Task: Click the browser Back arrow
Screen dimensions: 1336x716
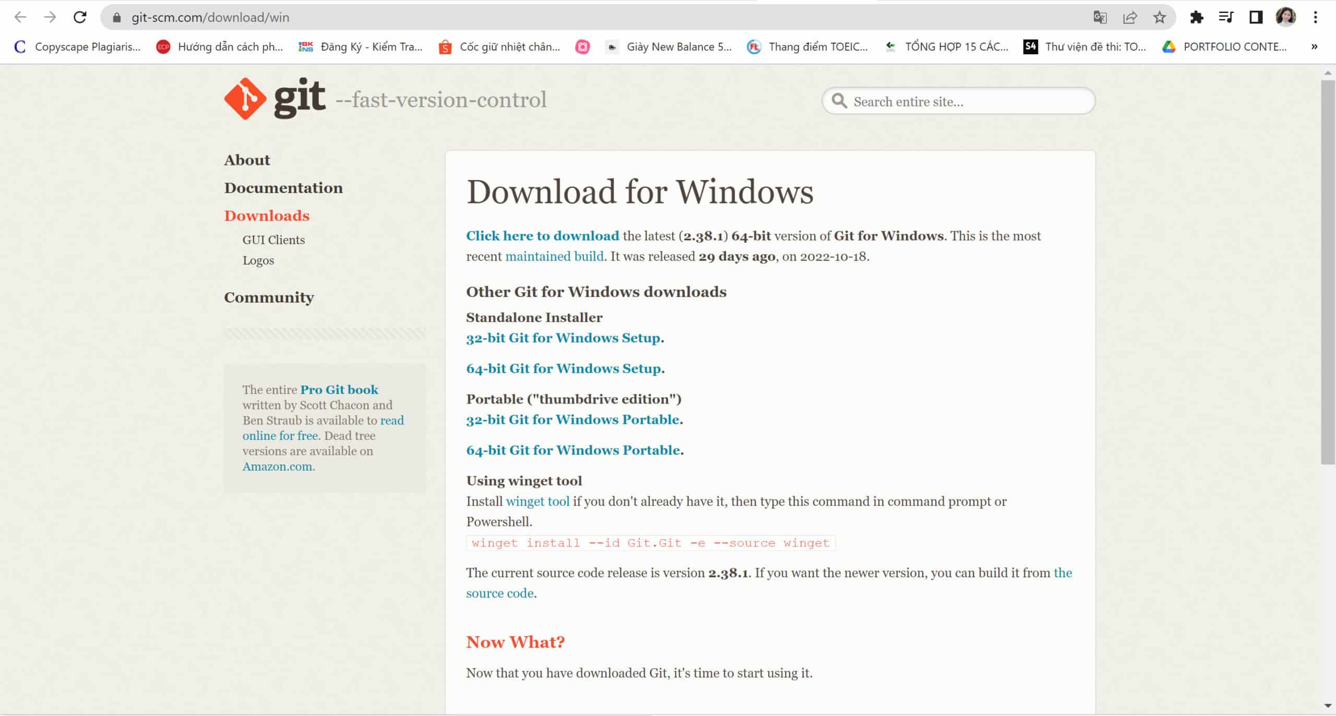Action: click(x=20, y=17)
